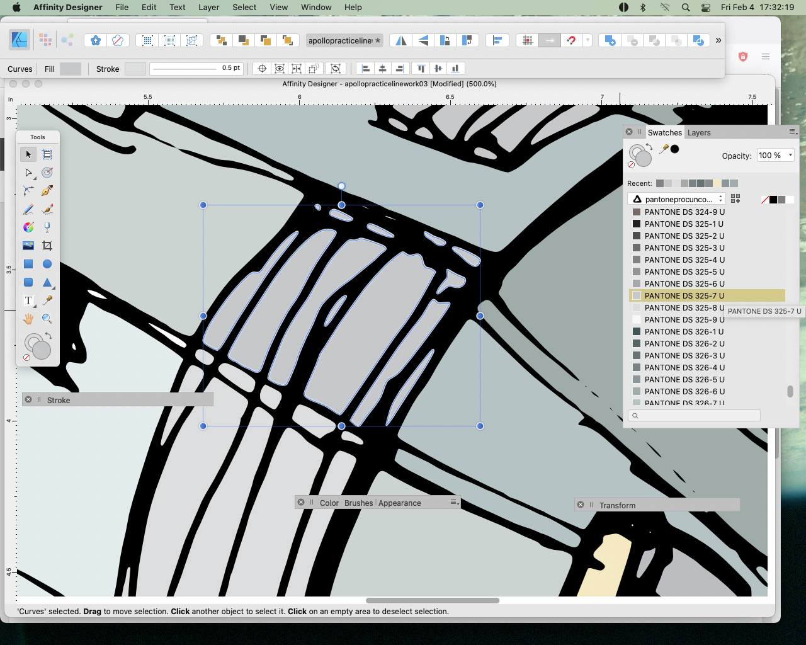Click the Appearance panel tab
The image size is (806, 645).
pos(399,503)
